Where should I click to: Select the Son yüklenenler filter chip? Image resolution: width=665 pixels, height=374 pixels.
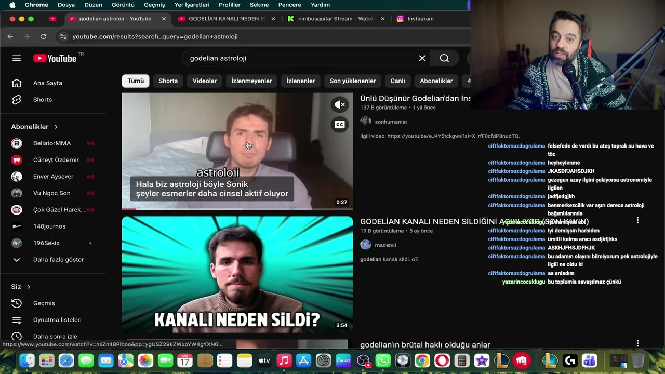point(353,81)
